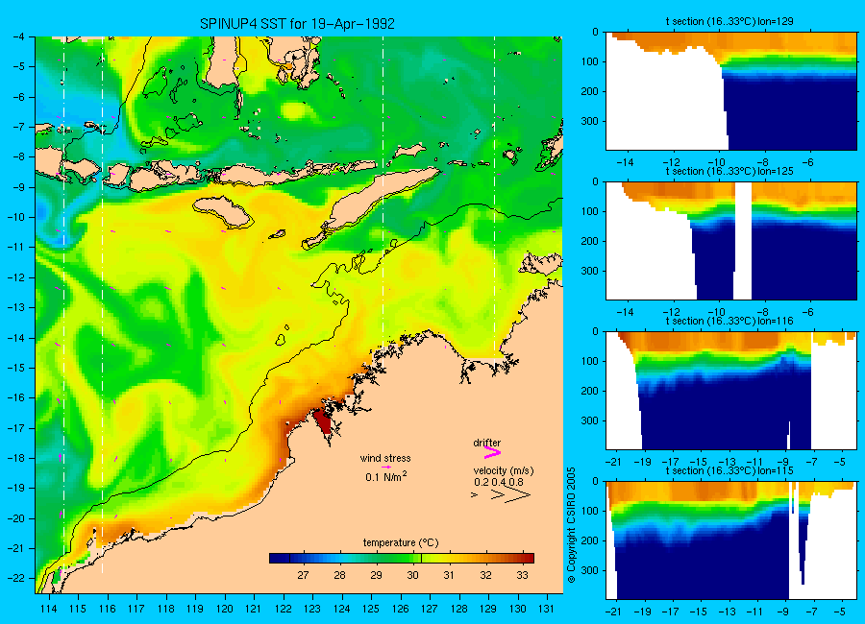The image size is (865, 624).
Task: Click the magenta drifter arrow symbol
Action: [492, 452]
